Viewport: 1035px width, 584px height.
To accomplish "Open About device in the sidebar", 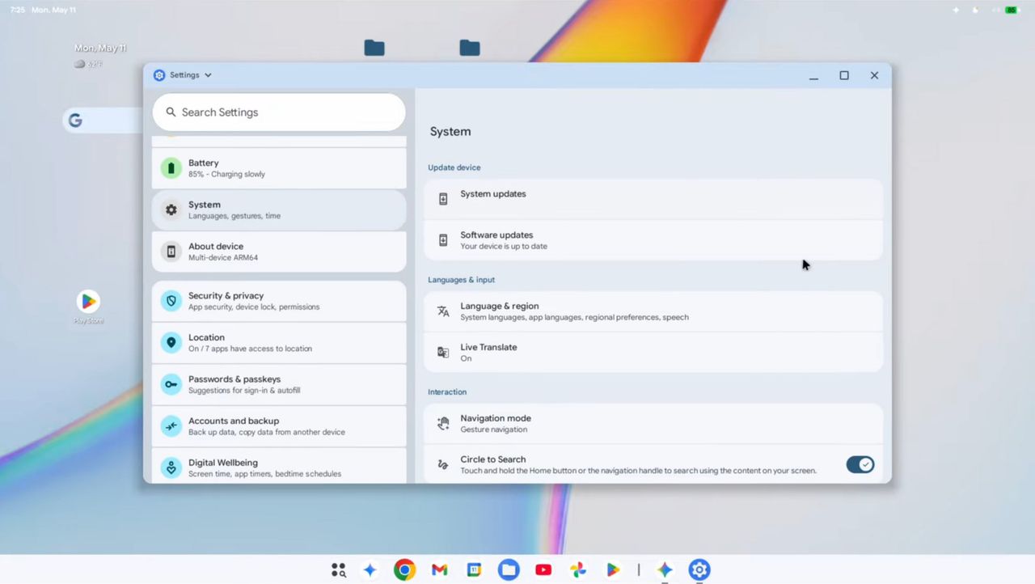I will (x=279, y=252).
